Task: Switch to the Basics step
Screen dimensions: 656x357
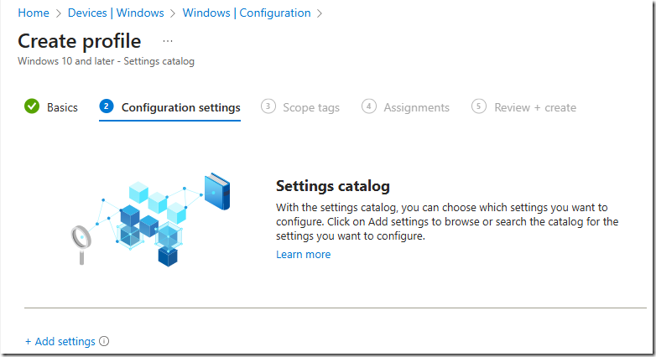Action: pos(62,107)
